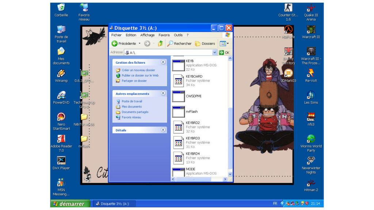Expand the address bar dropdown arrow
Screen dimensions: 374x210
click(x=215, y=52)
